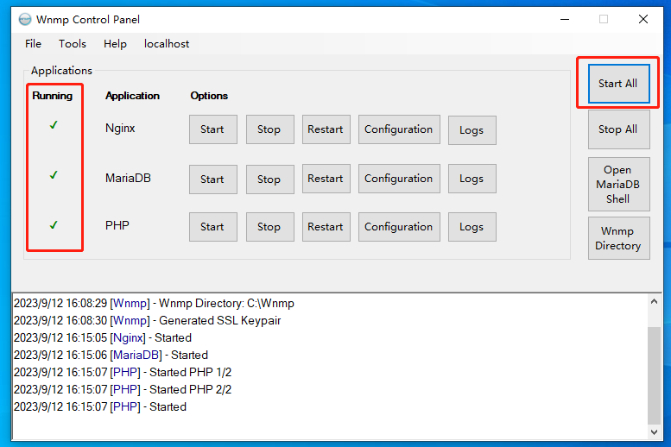Click the Nginx application label
This screenshot has height=447, width=671.
120,128
